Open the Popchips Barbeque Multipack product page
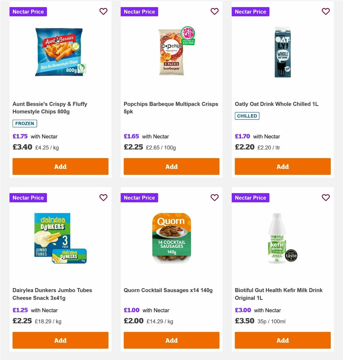The image size is (343, 360). (x=171, y=108)
